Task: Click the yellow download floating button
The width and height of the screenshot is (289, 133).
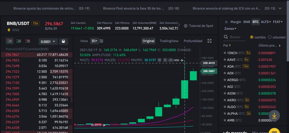Action: 274,116
